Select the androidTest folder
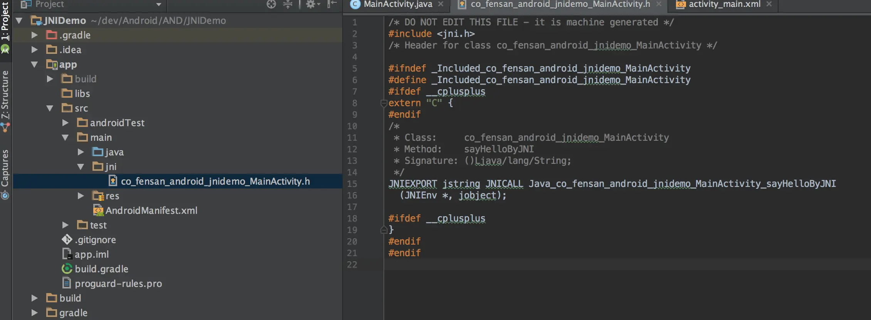Viewport: 871px width, 320px height. 117,123
